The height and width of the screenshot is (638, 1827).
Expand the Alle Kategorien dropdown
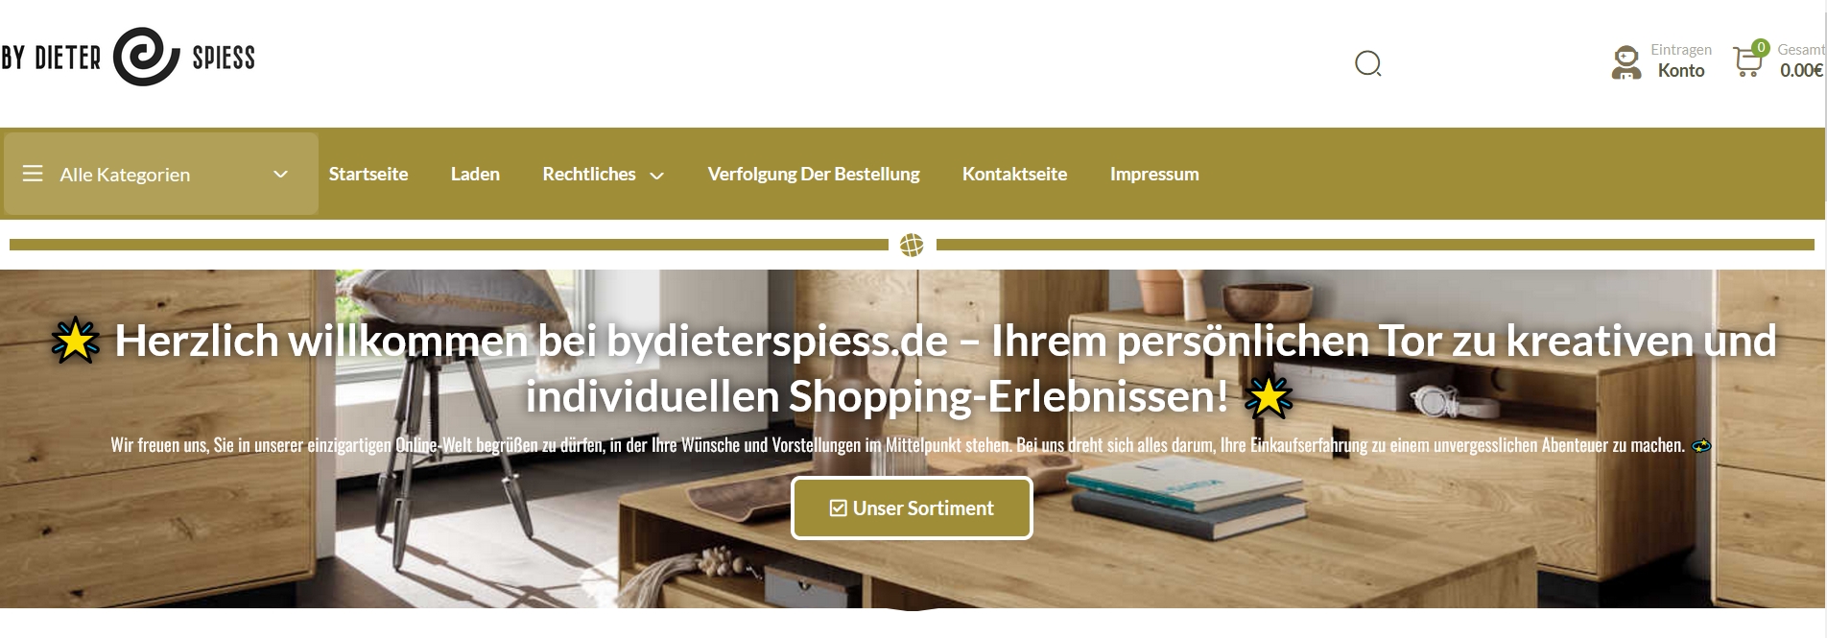[x=161, y=174]
